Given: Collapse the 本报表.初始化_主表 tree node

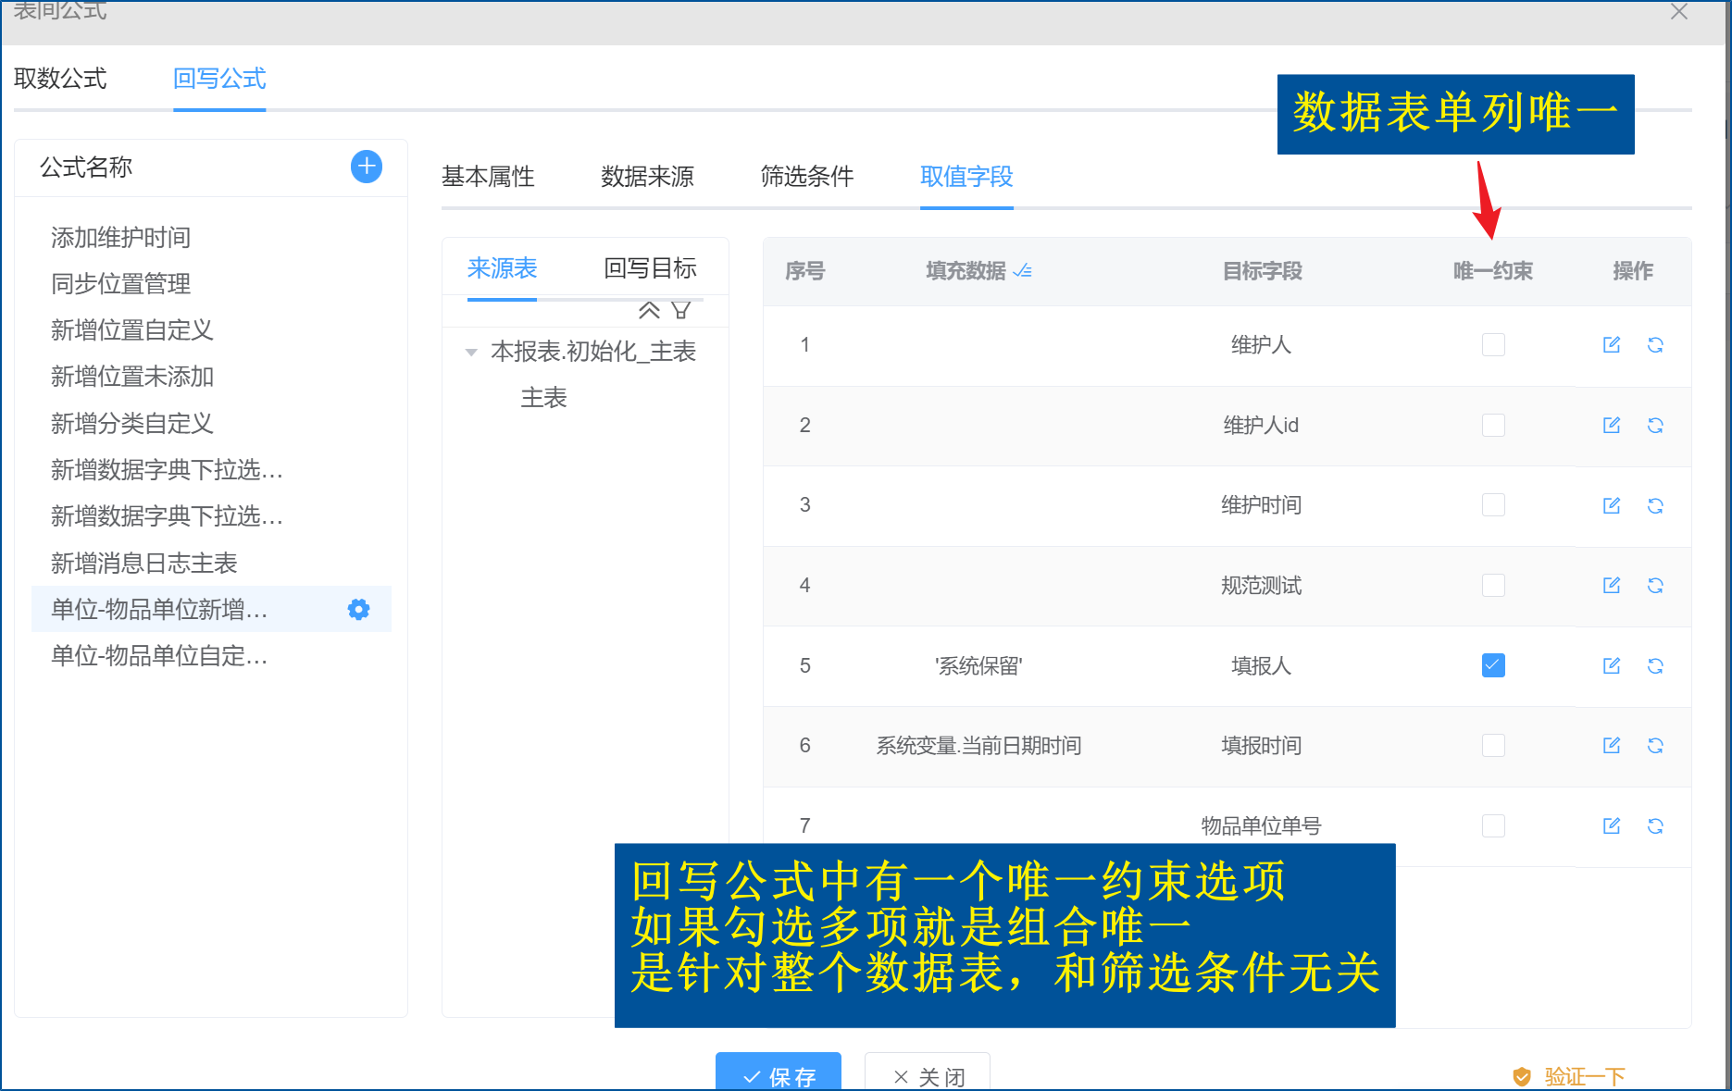Looking at the screenshot, I should coord(471,352).
